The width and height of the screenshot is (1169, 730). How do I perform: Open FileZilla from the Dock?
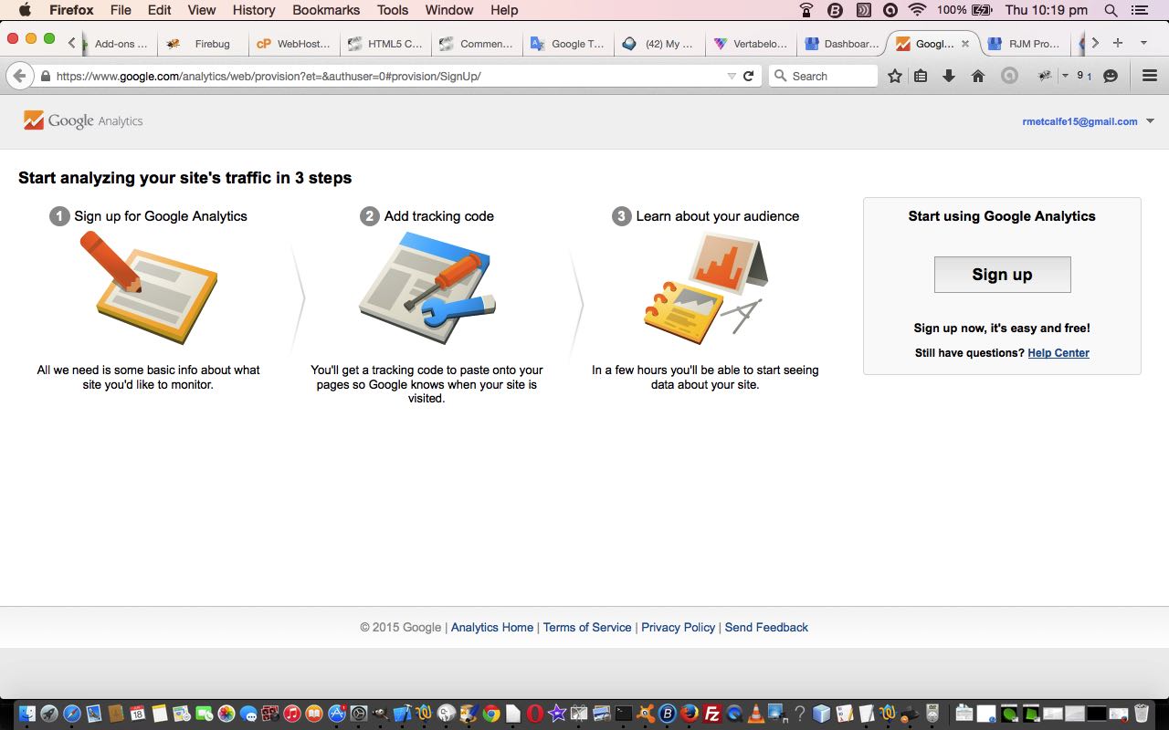(x=712, y=714)
